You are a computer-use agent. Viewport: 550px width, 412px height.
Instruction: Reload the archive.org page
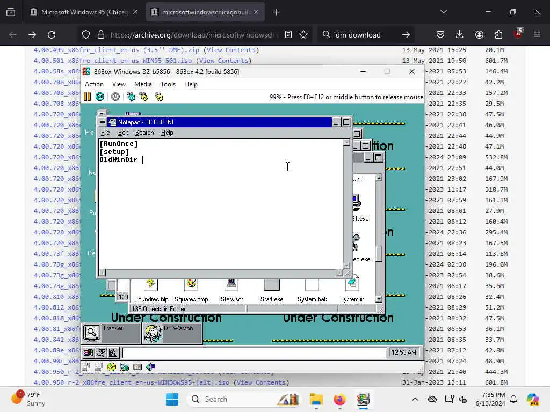(x=52, y=35)
